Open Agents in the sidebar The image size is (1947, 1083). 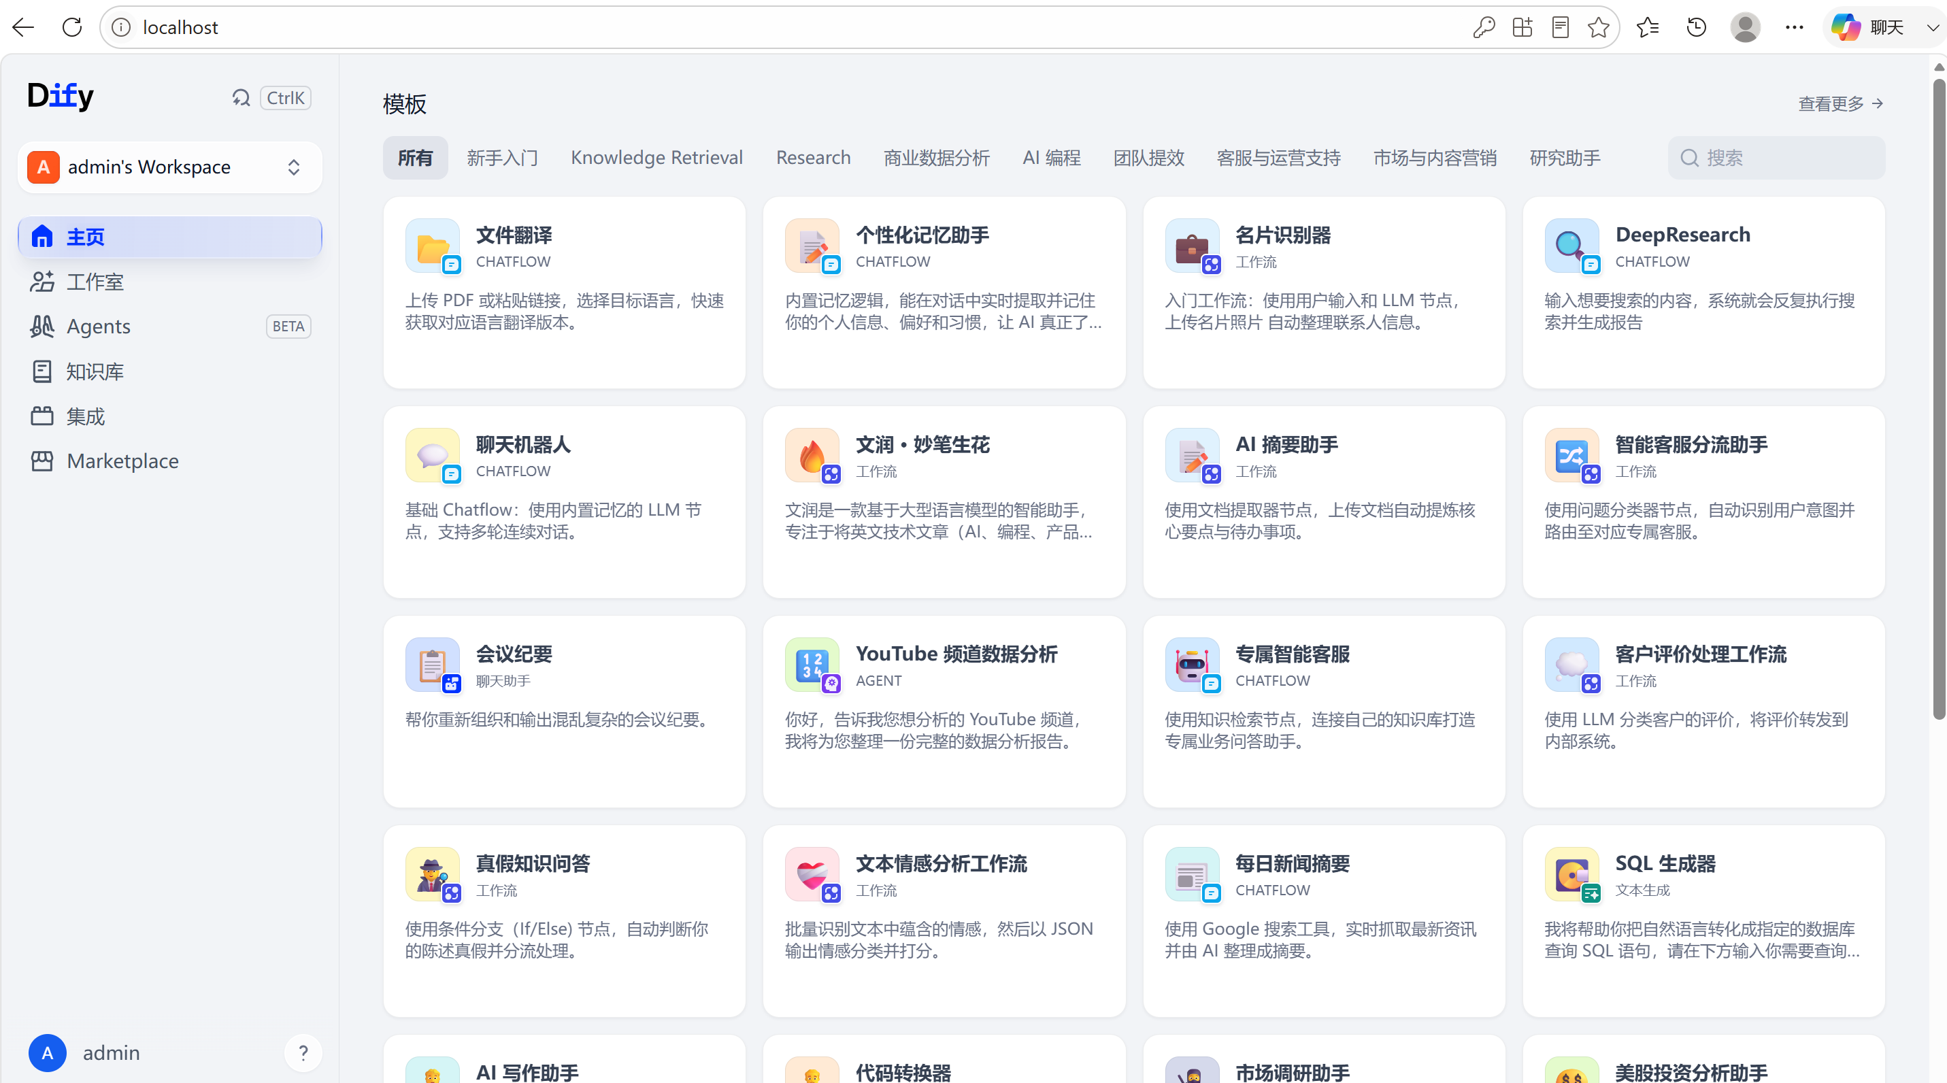coord(170,327)
